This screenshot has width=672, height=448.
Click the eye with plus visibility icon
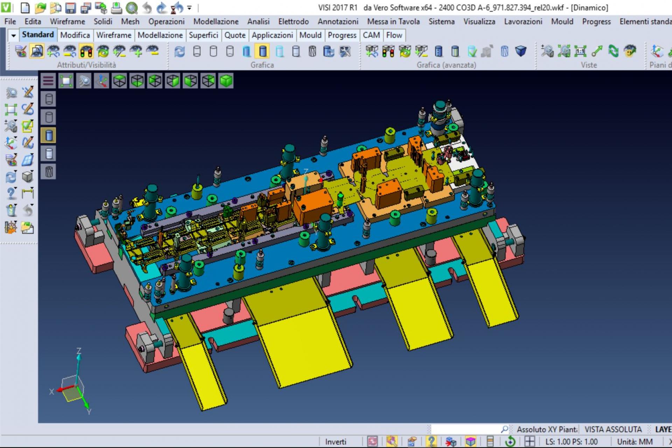tap(136, 51)
